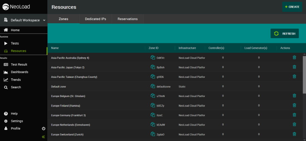Delete the Asia-Pacific Japan (Tokyo 2) zone
Viewport: 306px width, 141px height.
[294, 67]
